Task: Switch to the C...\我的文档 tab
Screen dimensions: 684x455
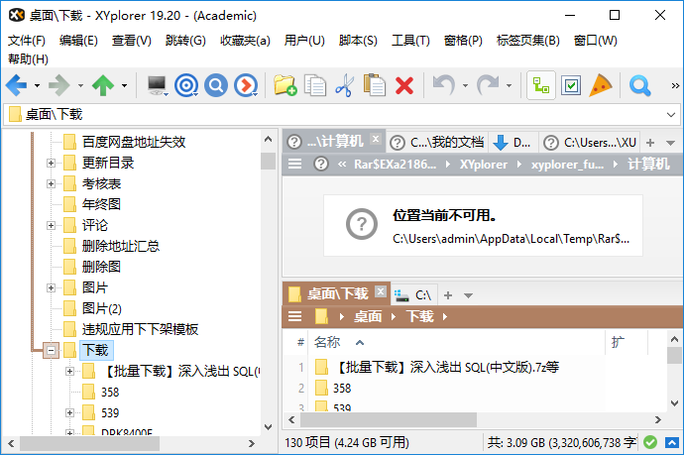Action: pyautogui.click(x=437, y=142)
